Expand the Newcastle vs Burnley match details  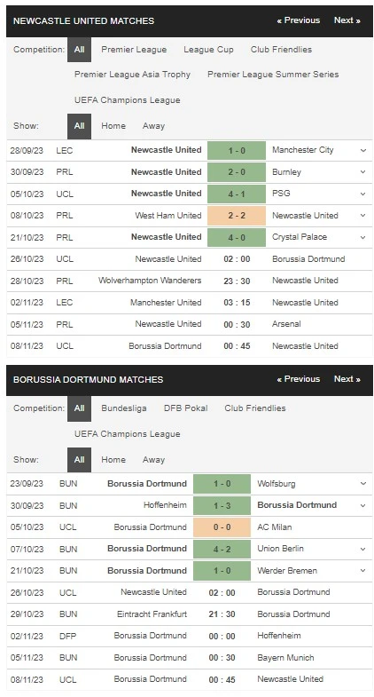[x=362, y=172]
